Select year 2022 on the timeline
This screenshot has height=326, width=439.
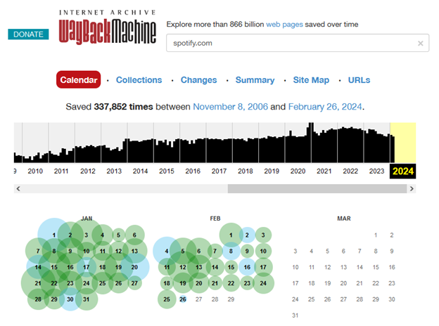(x=350, y=171)
